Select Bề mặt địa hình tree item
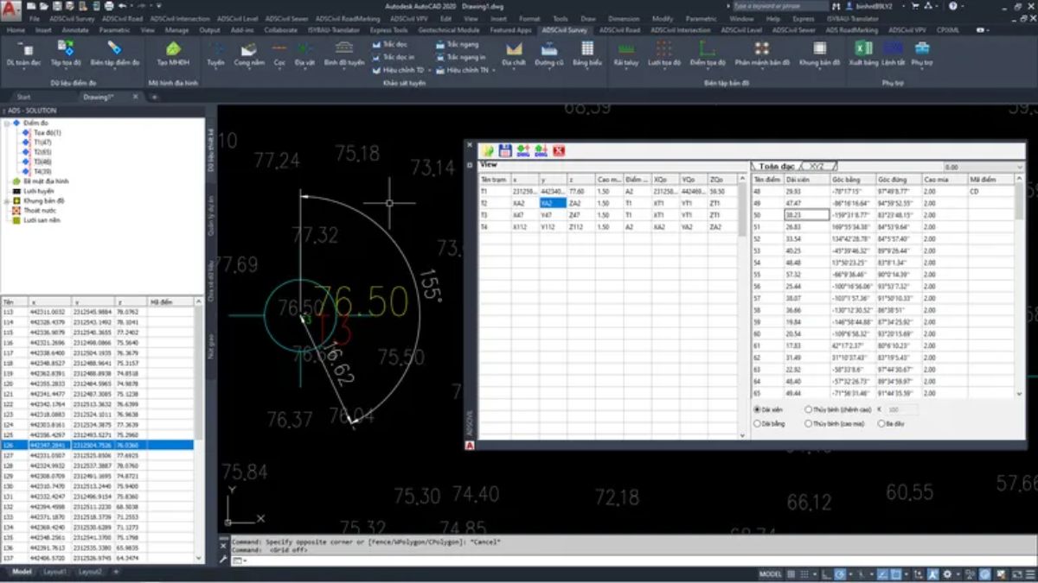 46,181
